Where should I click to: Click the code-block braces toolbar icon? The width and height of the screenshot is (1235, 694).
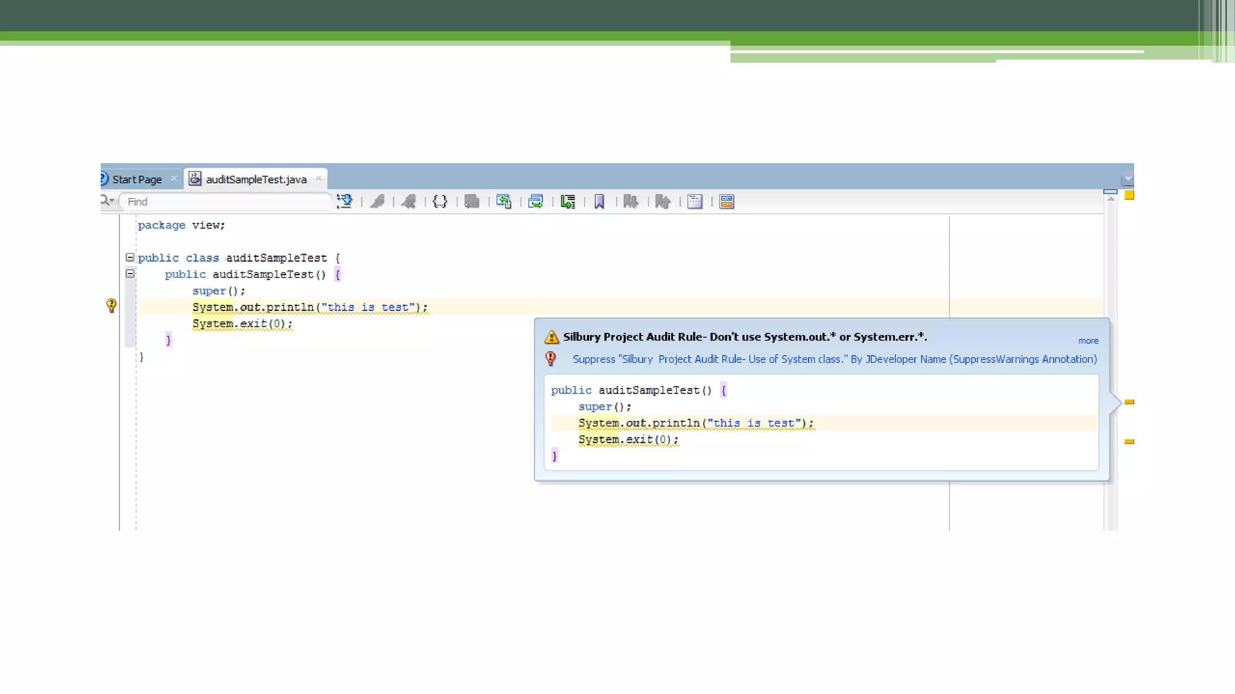click(x=440, y=201)
